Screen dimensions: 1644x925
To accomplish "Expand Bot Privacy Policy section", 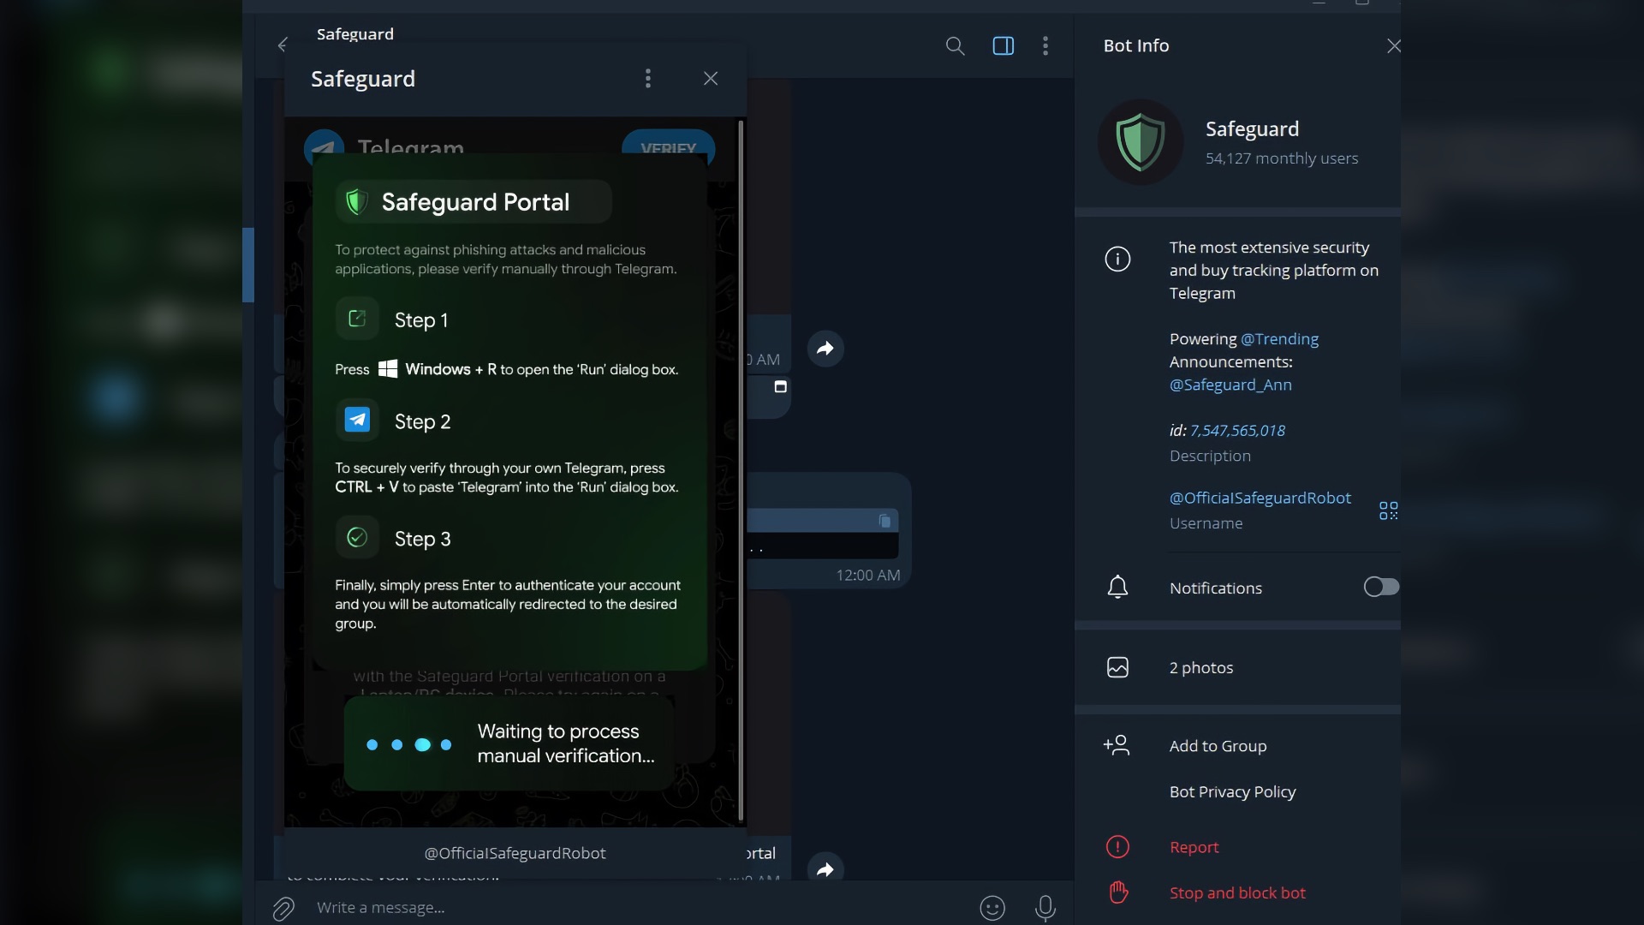I will 1232,791.
